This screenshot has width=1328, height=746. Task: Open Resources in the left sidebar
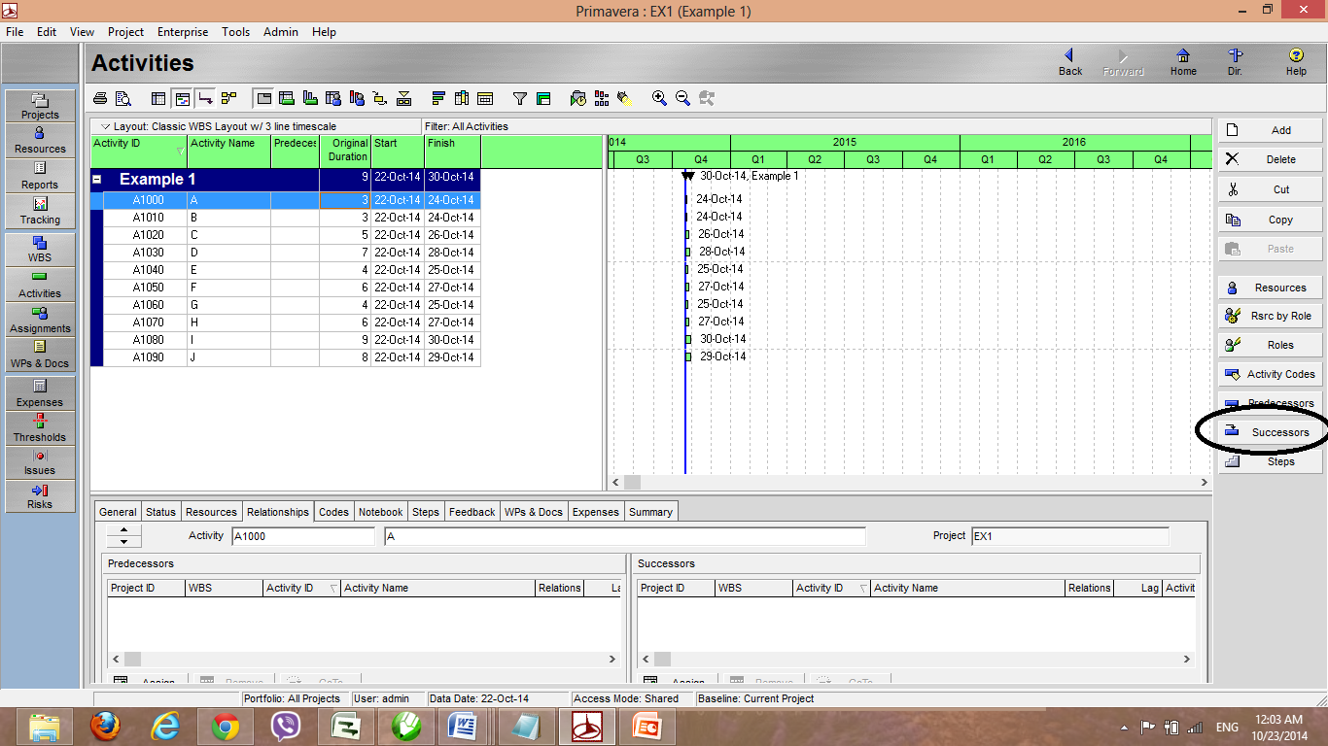click(x=40, y=141)
